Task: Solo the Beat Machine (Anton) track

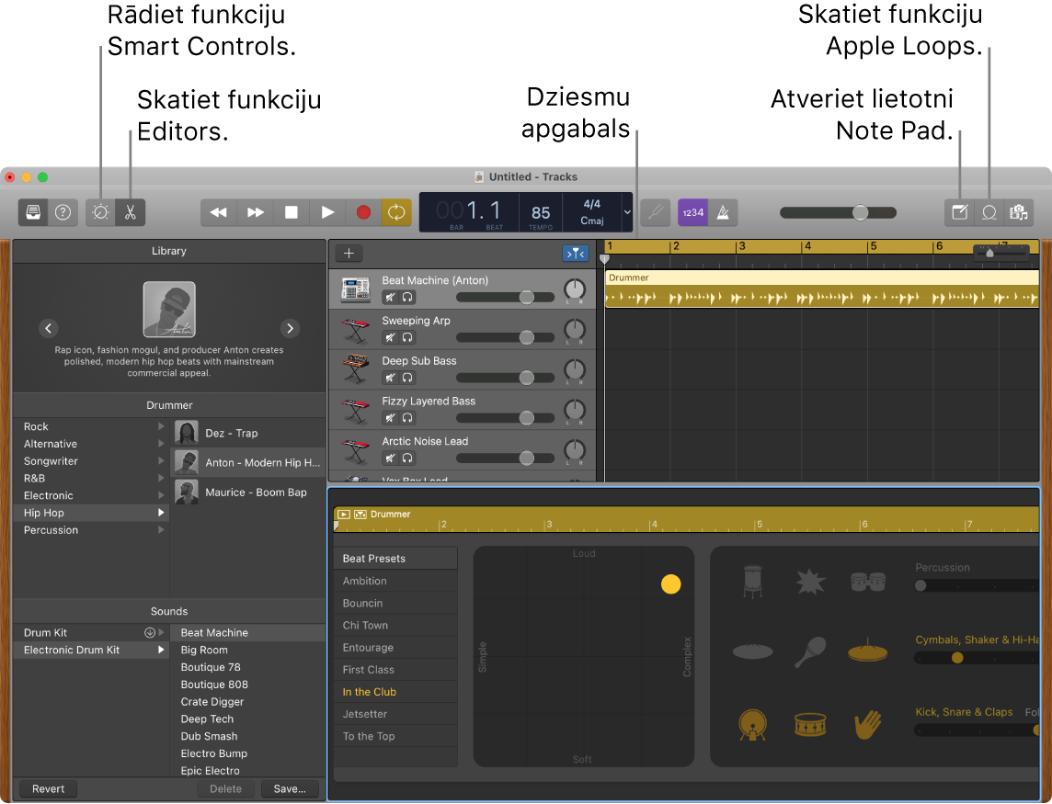Action: [407, 297]
